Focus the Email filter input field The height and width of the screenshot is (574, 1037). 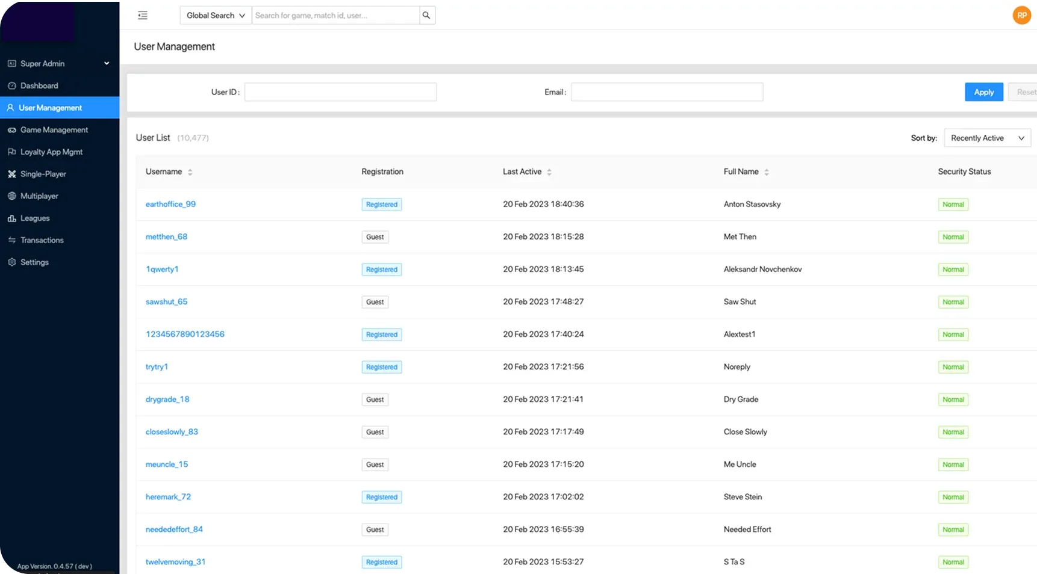[667, 92]
